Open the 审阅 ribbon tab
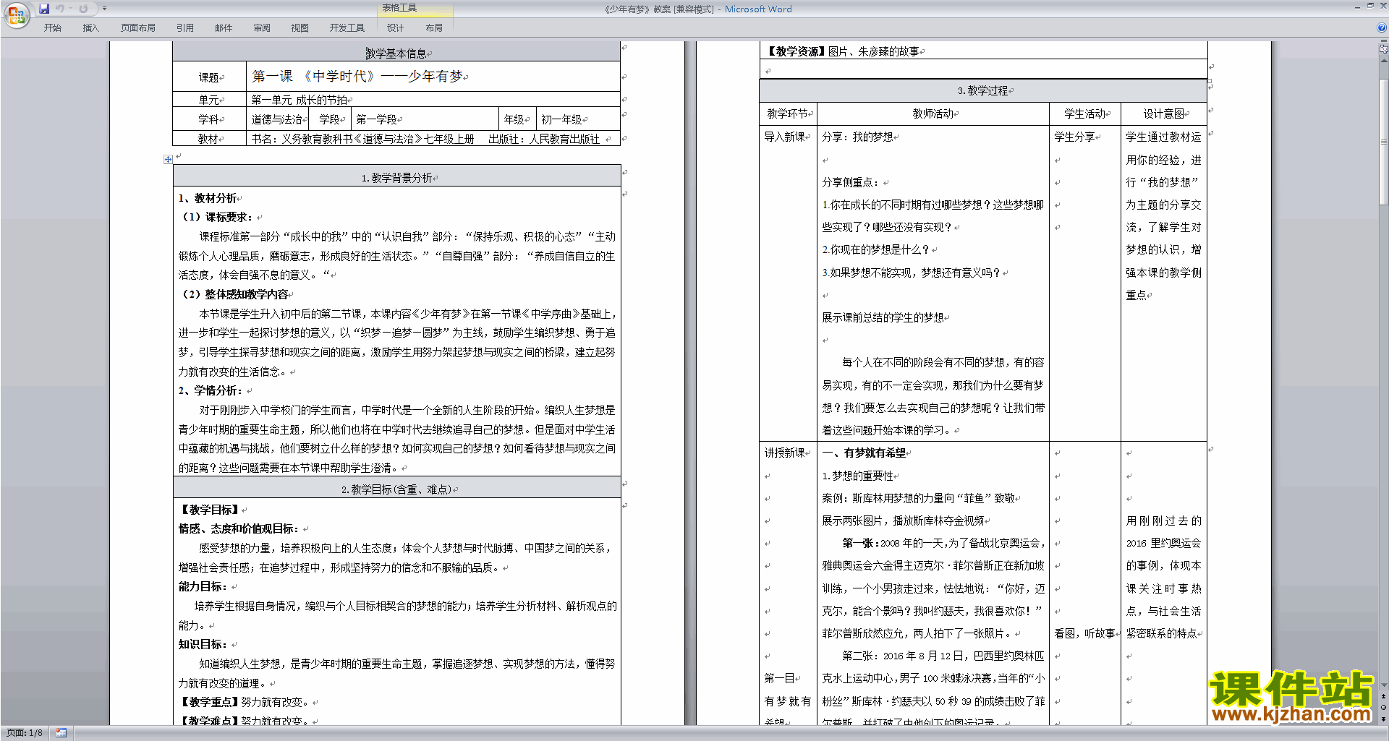Image resolution: width=1389 pixels, height=741 pixels. click(x=262, y=28)
